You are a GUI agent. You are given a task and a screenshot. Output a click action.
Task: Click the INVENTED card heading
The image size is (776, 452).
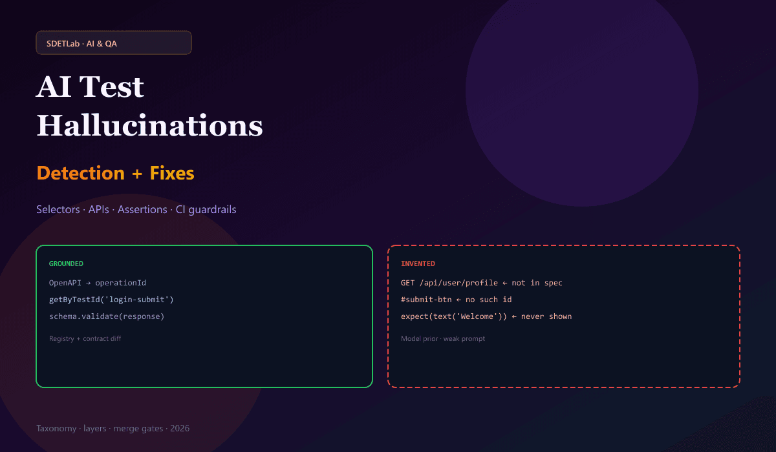[x=418, y=263]
